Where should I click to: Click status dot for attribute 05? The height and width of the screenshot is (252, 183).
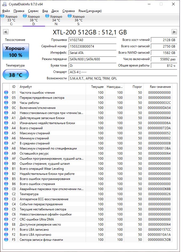pos(6,97)
